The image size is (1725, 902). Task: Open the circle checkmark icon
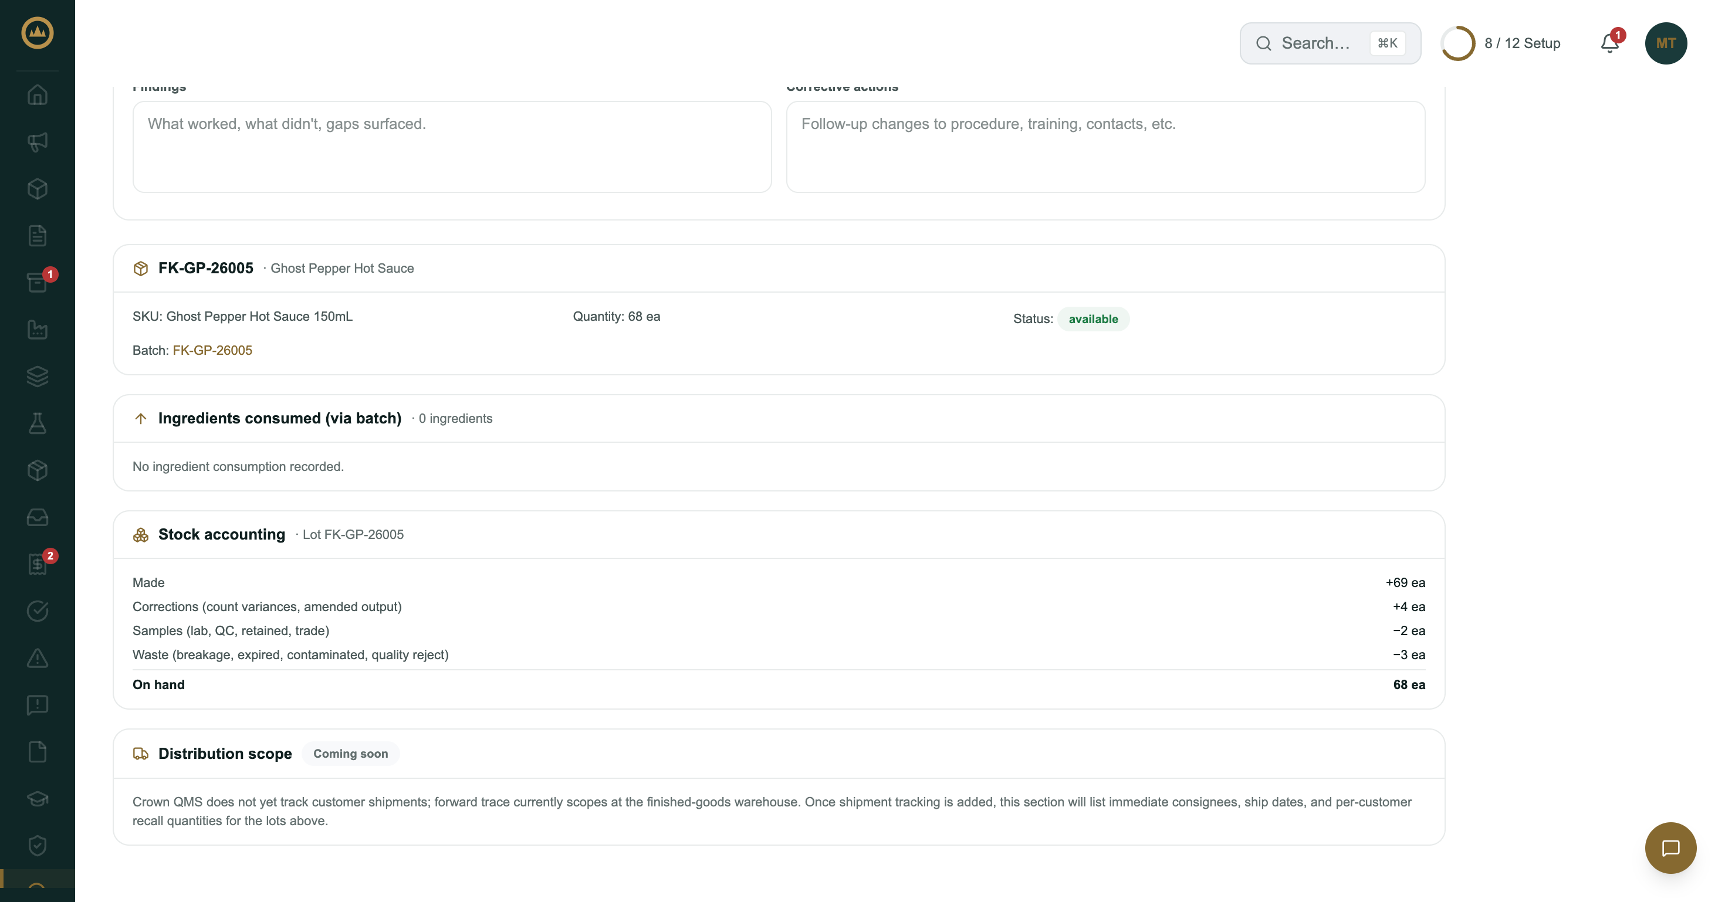coord(38,611)
